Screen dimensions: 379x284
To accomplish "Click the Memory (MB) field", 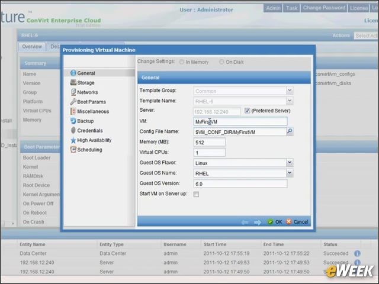I will (210, 142).
